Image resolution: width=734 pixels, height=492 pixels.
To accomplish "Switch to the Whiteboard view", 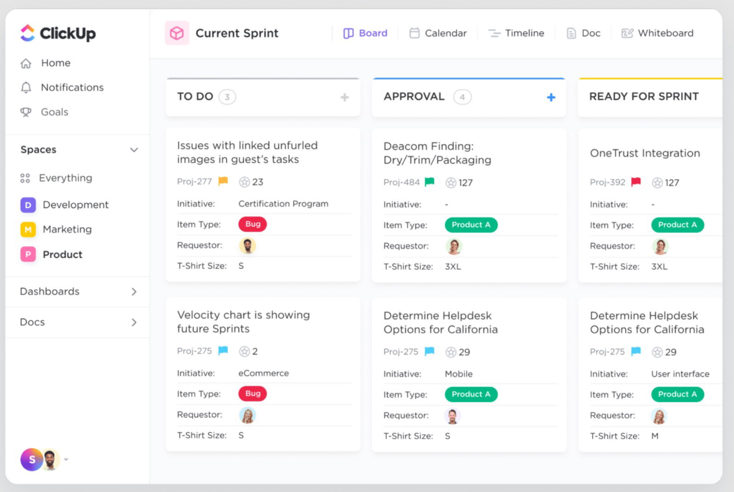I will tap(657, 33).
